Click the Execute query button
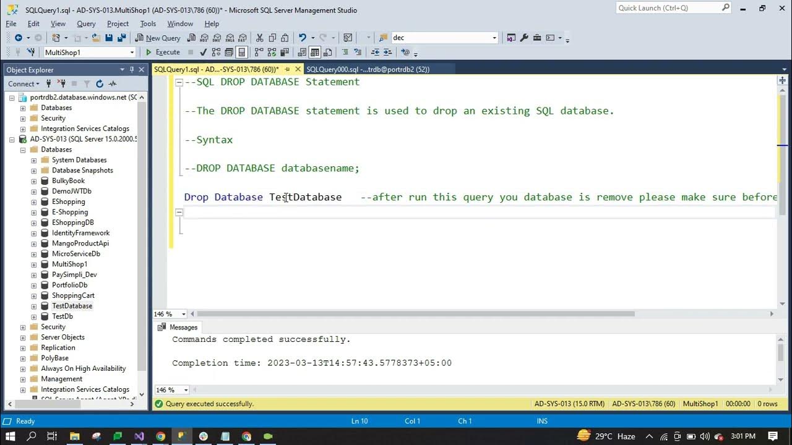This screenshot has height=445, width=792. pyautogui.click(x=162, y=53)
